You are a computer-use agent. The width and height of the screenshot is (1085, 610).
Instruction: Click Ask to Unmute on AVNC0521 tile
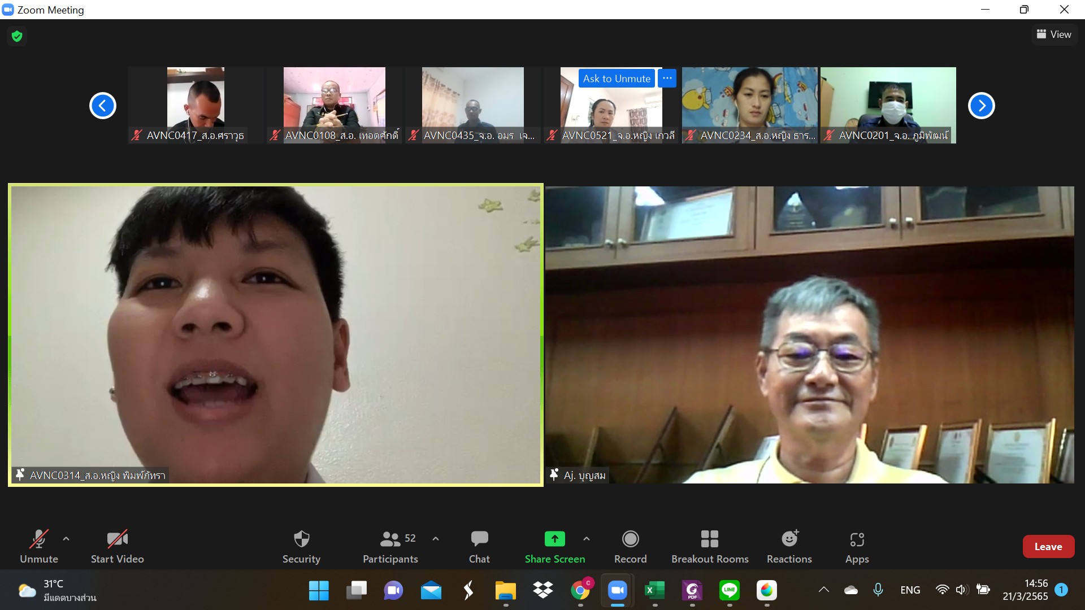tap(617, 79)
